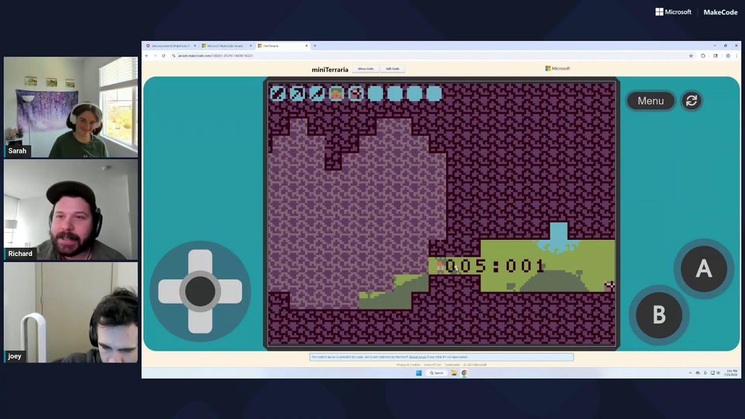Screen dimensions: 745x419
Task: Open File Explorer from taskbar
Action: pyautogui.click(x=453, y=373)
